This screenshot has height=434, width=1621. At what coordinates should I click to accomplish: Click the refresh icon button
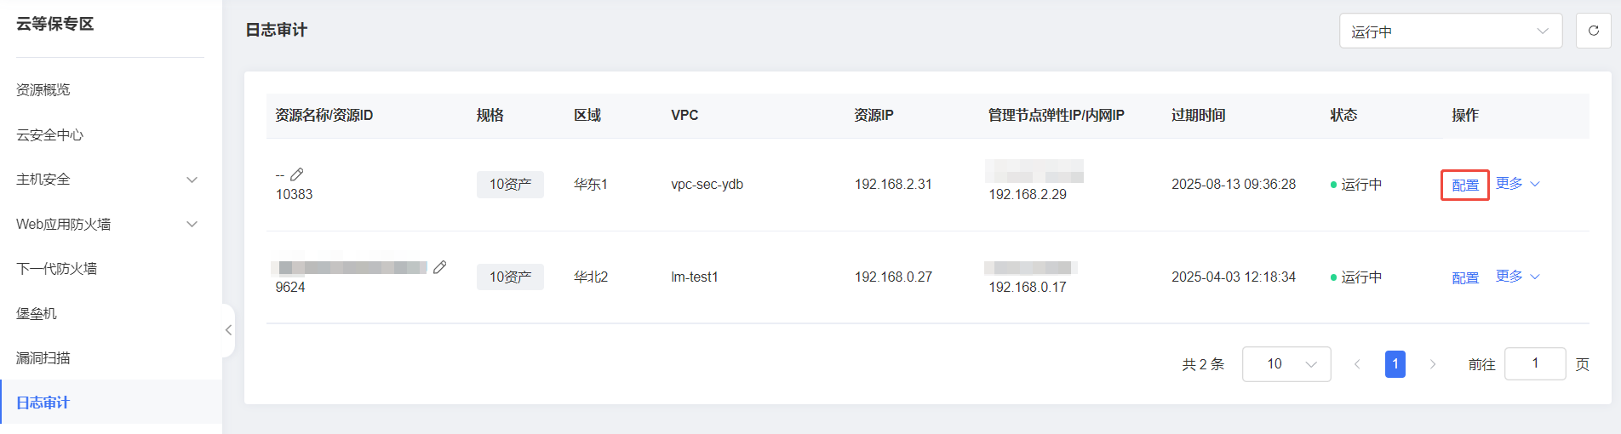pos(1594,31)
